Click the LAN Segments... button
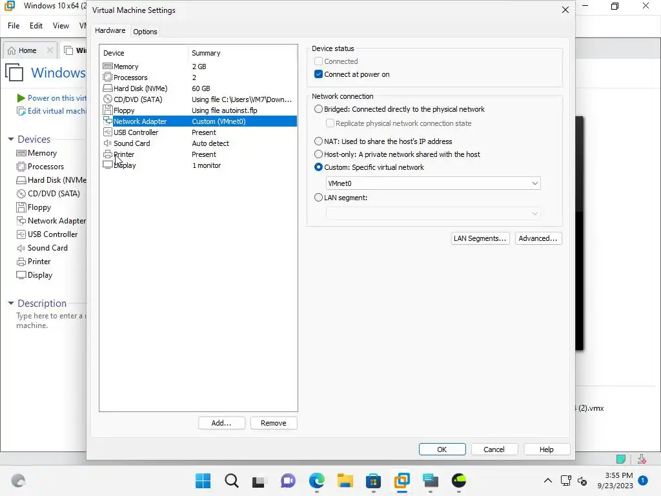The width and height of the screenshot is (661, 496). 480,238
